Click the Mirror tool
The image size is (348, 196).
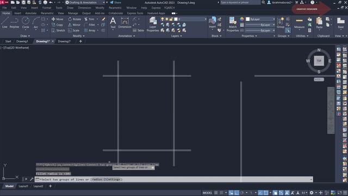[74, 25]
